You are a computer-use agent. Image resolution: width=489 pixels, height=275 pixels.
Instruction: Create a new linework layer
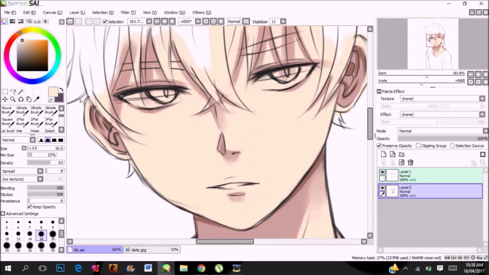tap(392, 154)
